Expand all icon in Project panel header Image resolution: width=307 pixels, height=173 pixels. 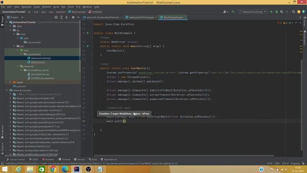pyautogui.click(x=61, y=17)
